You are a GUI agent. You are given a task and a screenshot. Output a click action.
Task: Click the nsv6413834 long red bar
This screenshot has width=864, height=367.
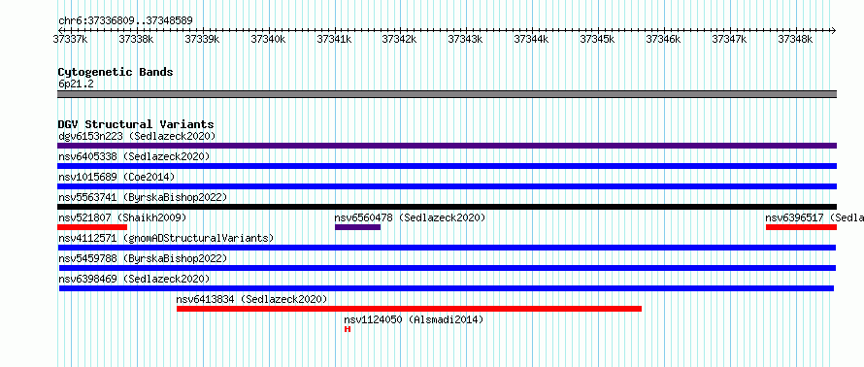[409, 309]
